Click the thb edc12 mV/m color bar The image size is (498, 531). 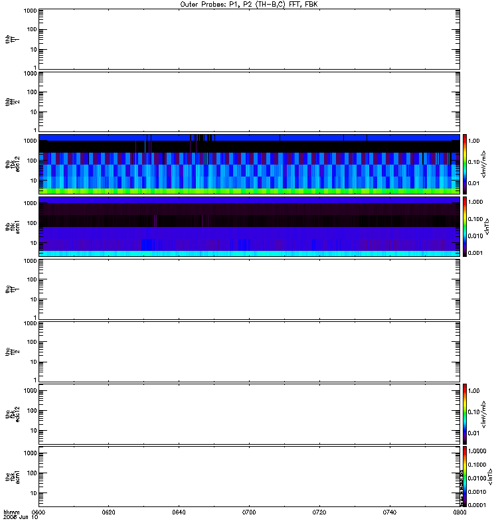[x=465, y=164]
